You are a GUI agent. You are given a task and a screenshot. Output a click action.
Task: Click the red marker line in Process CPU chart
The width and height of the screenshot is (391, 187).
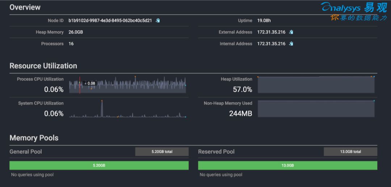(80, 85)
